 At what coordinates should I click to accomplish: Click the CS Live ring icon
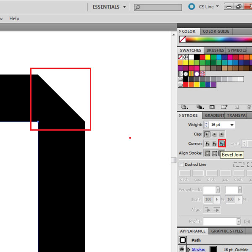coord(192,7)
